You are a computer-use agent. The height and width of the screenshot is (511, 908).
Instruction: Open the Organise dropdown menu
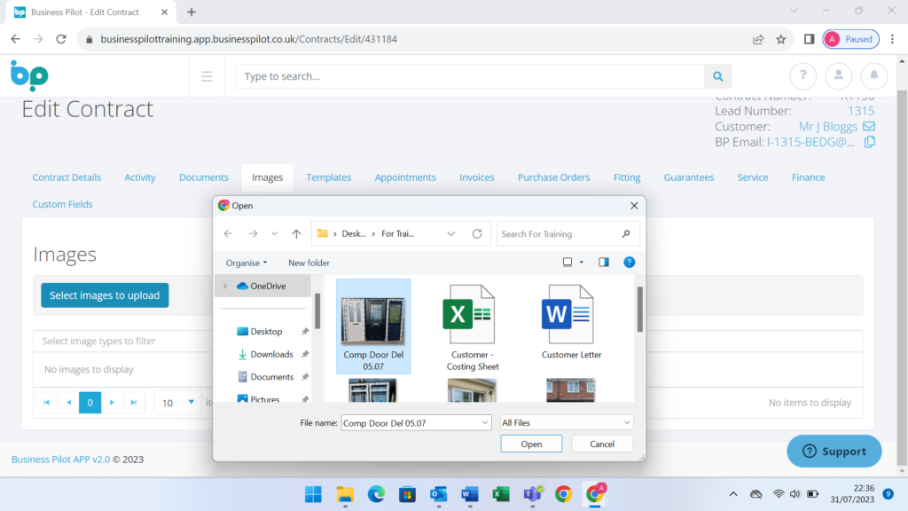pos(246,263)
